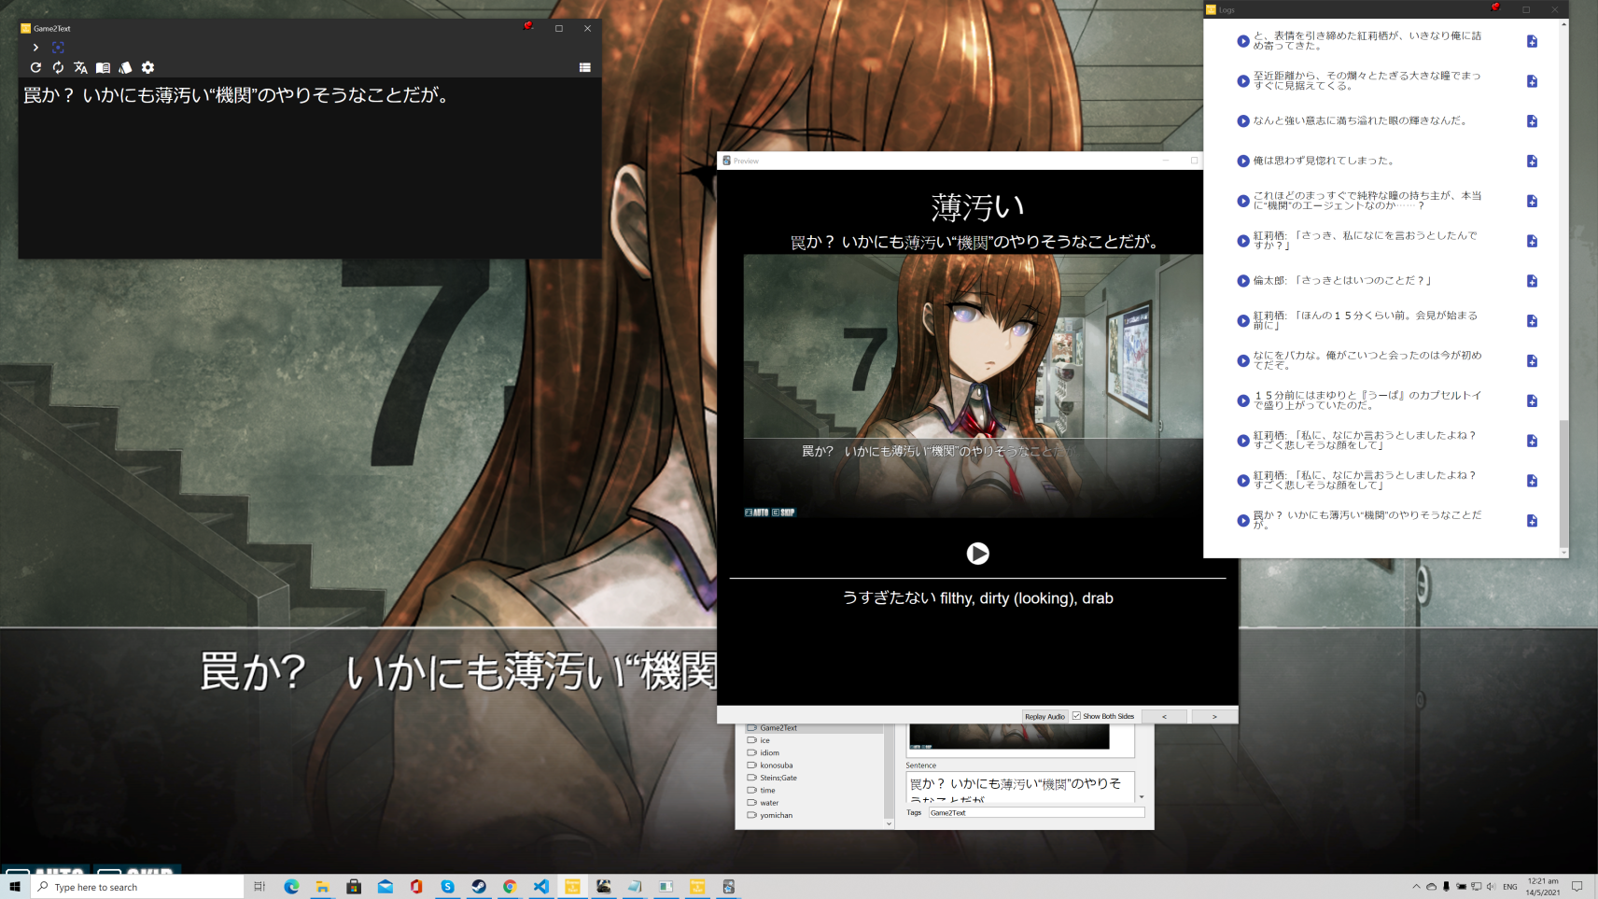Add card for log 'なんと強い意志に満ち溢れた'
This screenshot has height=899, width=1598.
pos(1532,121)
